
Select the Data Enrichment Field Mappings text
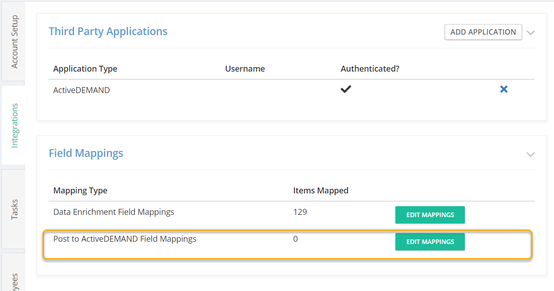(114, 212)
